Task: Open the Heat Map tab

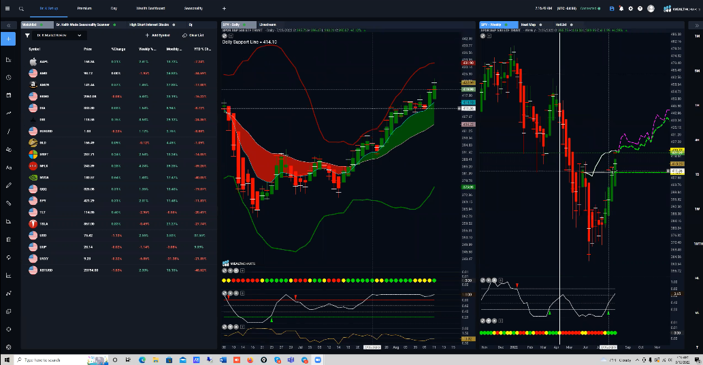Action: [528, 25]
